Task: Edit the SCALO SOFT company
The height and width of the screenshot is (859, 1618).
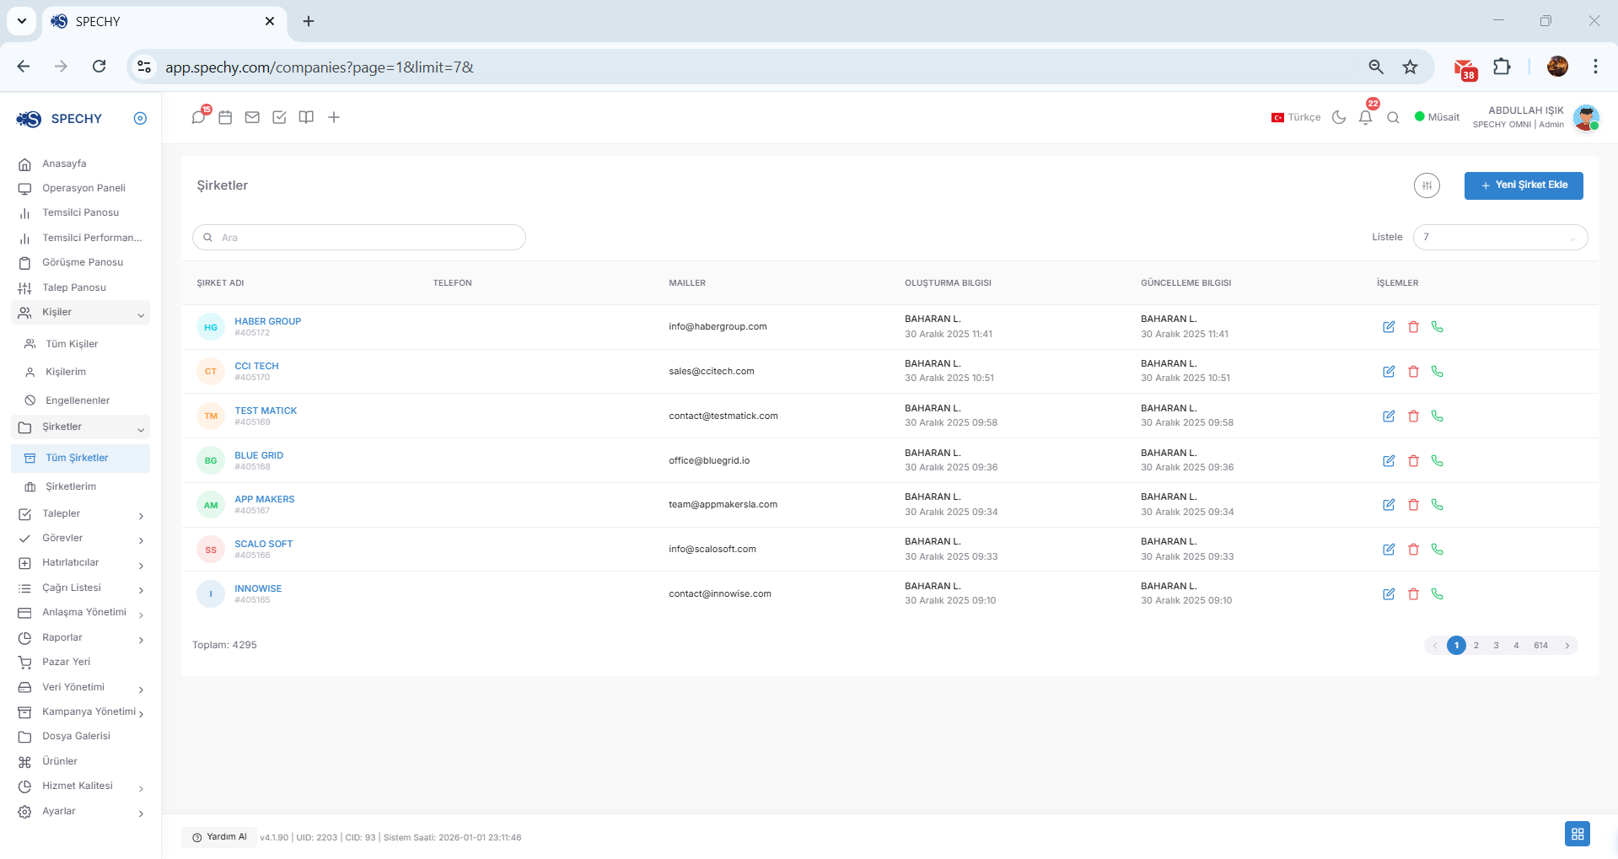Action: (1389, 550)
